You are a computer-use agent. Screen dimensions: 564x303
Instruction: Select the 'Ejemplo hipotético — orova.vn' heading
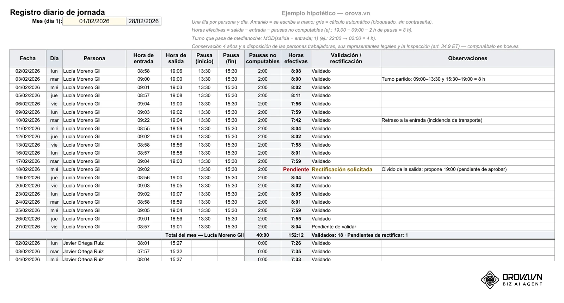(326, 13)
